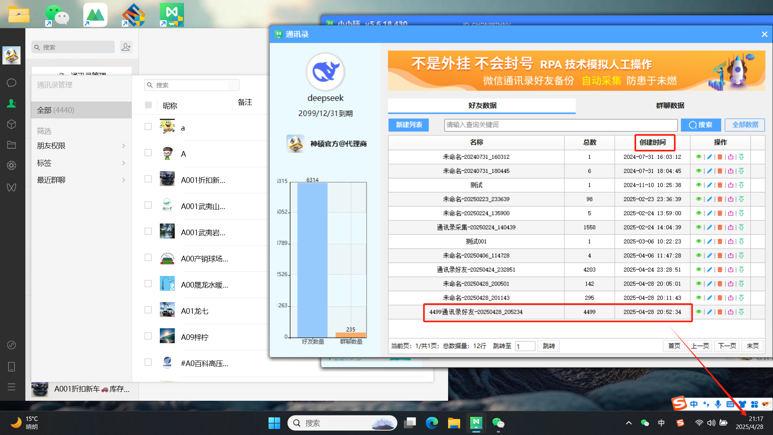Open WeChat phone sidebar icon
The height and width of the screenshot is (435, 773).
[12, 367]
